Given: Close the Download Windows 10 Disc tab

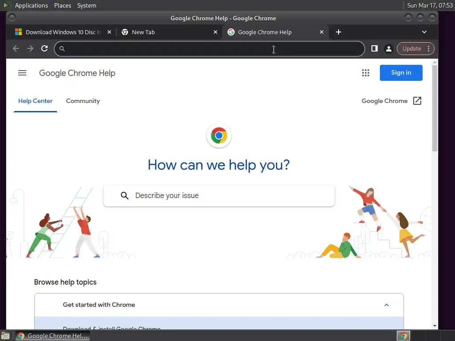Looking at the screenshot, I should tap(109, 32).
